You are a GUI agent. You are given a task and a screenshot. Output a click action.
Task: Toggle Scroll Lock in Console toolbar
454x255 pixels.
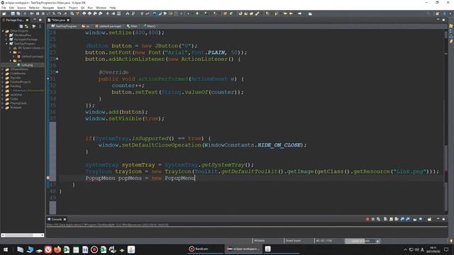[x=391, y=219]
